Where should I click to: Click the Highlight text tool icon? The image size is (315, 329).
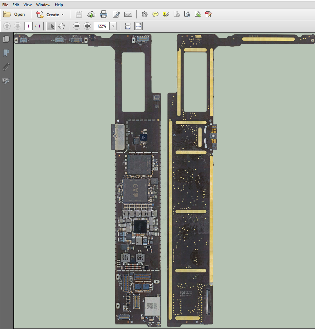pyautogui.click(x=166, y=14)
